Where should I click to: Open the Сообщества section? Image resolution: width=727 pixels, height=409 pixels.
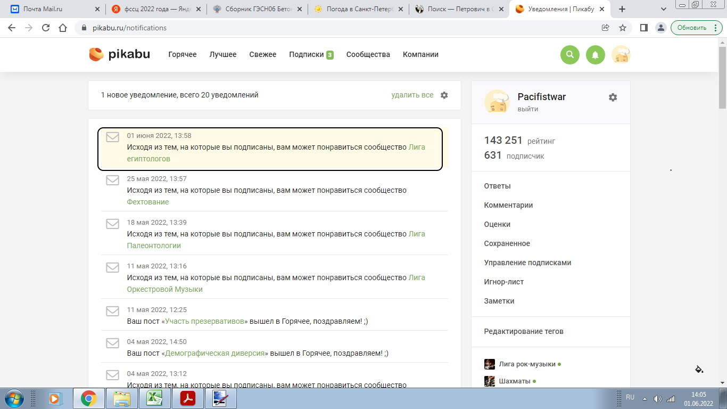click(368, 54)
